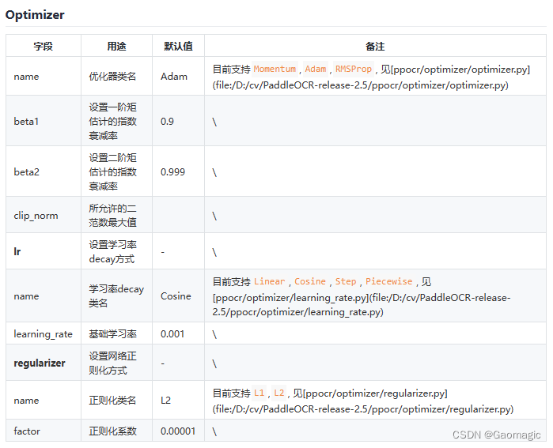553x448 pixels.
Task: Click the 备注 column header
Action: [x=375, y=47]
